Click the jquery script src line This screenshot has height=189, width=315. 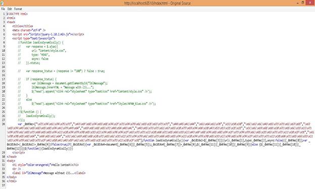tap(48, 34)
